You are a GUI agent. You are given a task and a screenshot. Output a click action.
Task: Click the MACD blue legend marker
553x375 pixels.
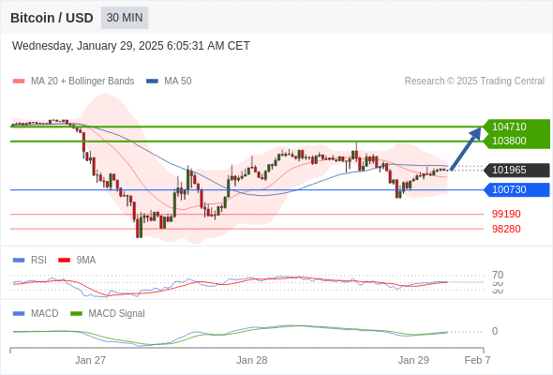(x=19, y=313)
